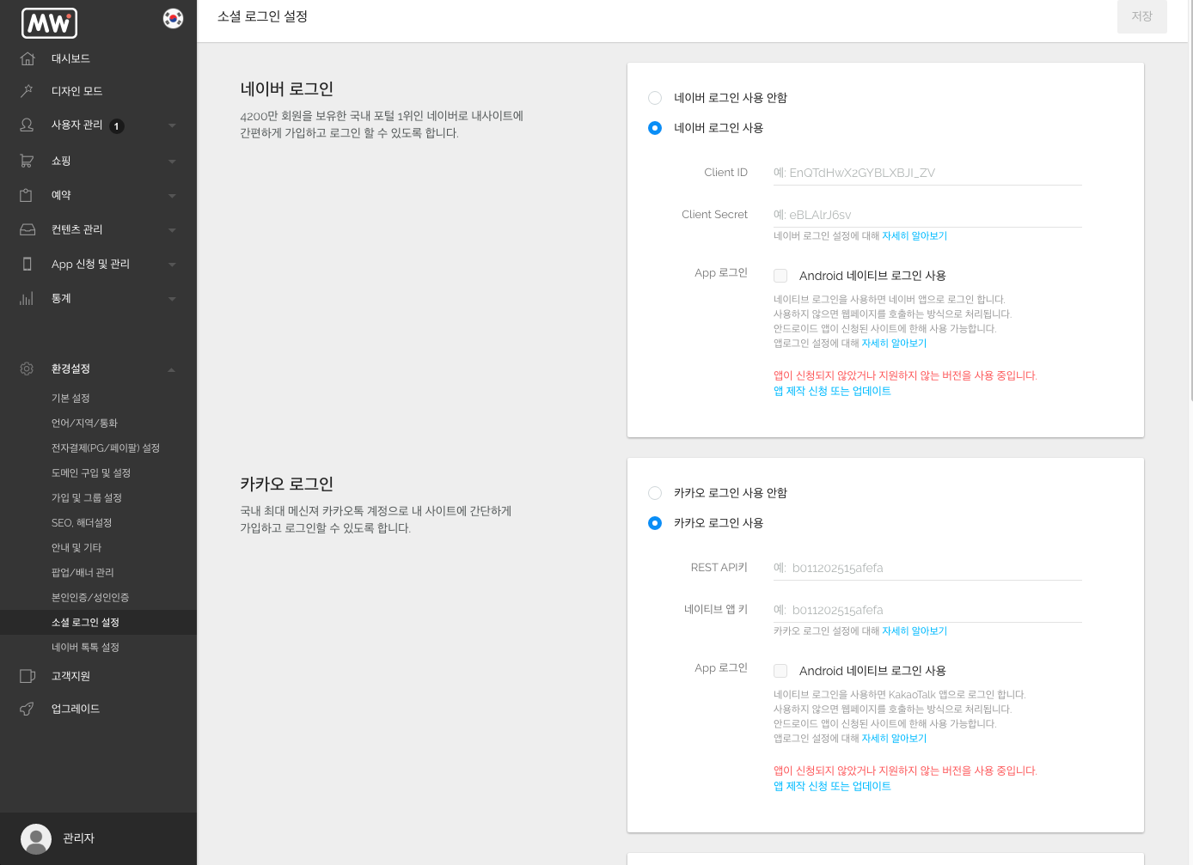Click Naver section 앱 제작 신청 또는 업데이트 link
The height and width of the screenshot is (865, 1193).
click(x=832, y=391)
